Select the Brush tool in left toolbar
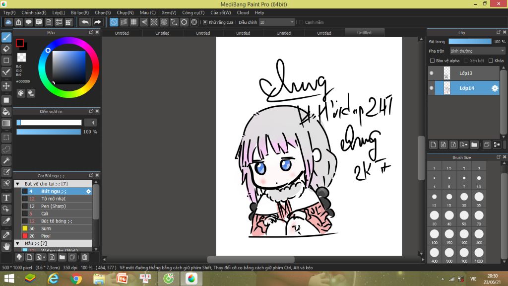Screen dimensions: 508x286 coord(6,37)
